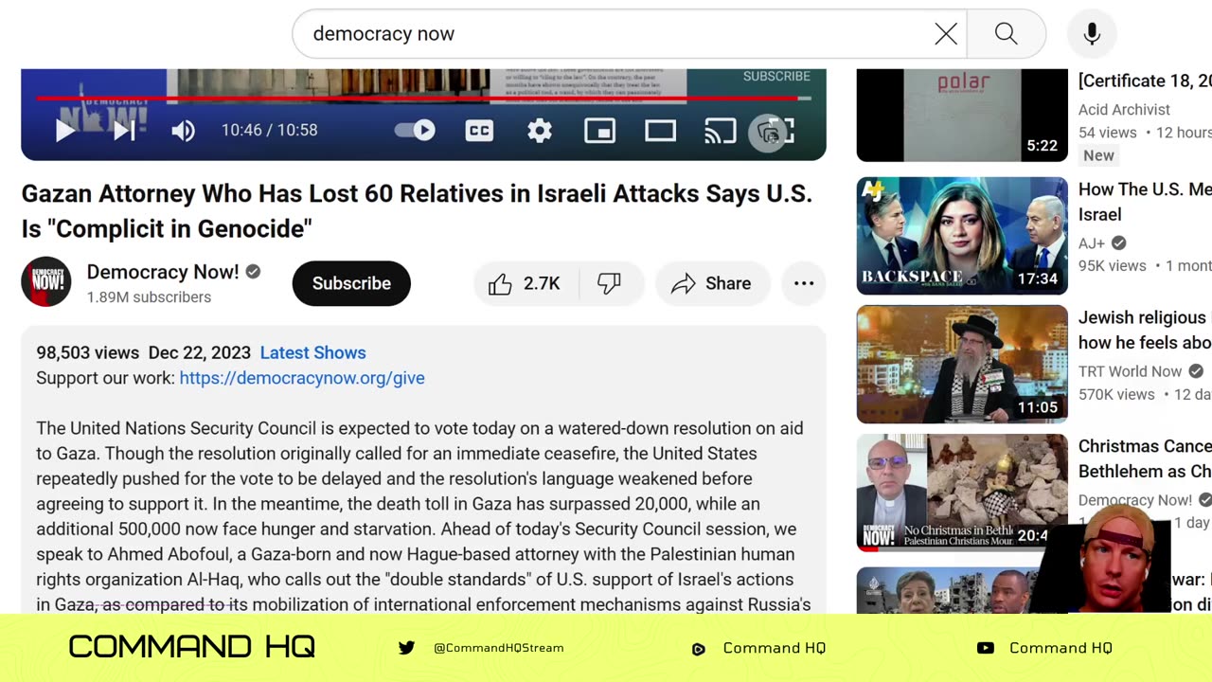
Task: Click the Twitter bird icon in banner
Action: [406, 648]
